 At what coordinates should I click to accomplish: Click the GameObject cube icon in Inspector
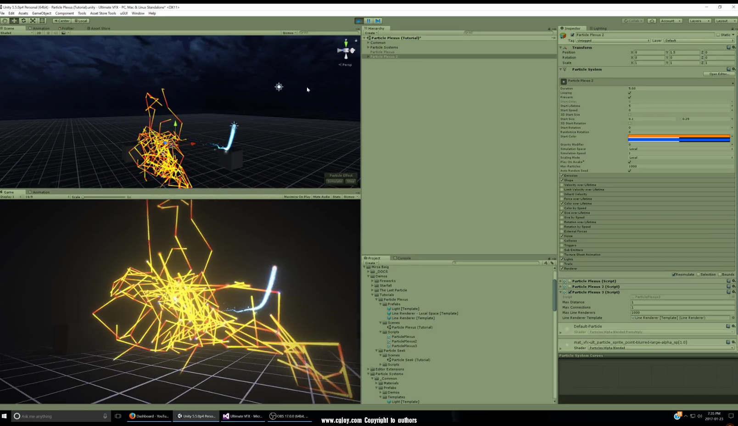pos(563,35)
